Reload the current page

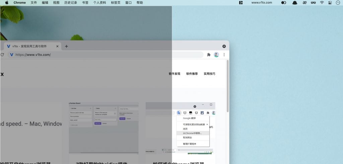point(2,55)
